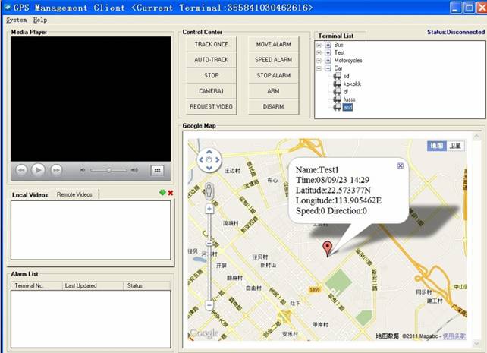Sort by Status column header
Viewport: 487px width, 353px height.
tap(147, 285)
